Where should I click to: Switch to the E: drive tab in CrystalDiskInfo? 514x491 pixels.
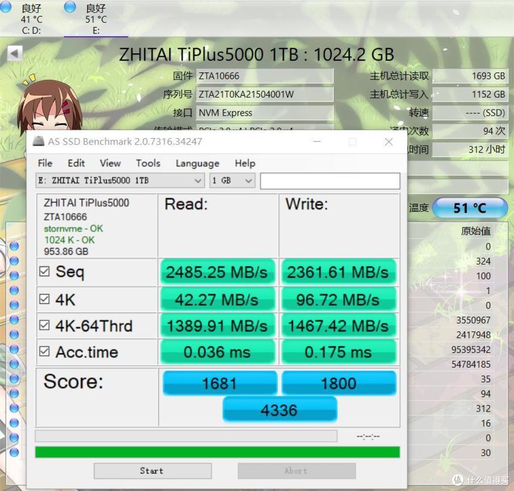96,19
